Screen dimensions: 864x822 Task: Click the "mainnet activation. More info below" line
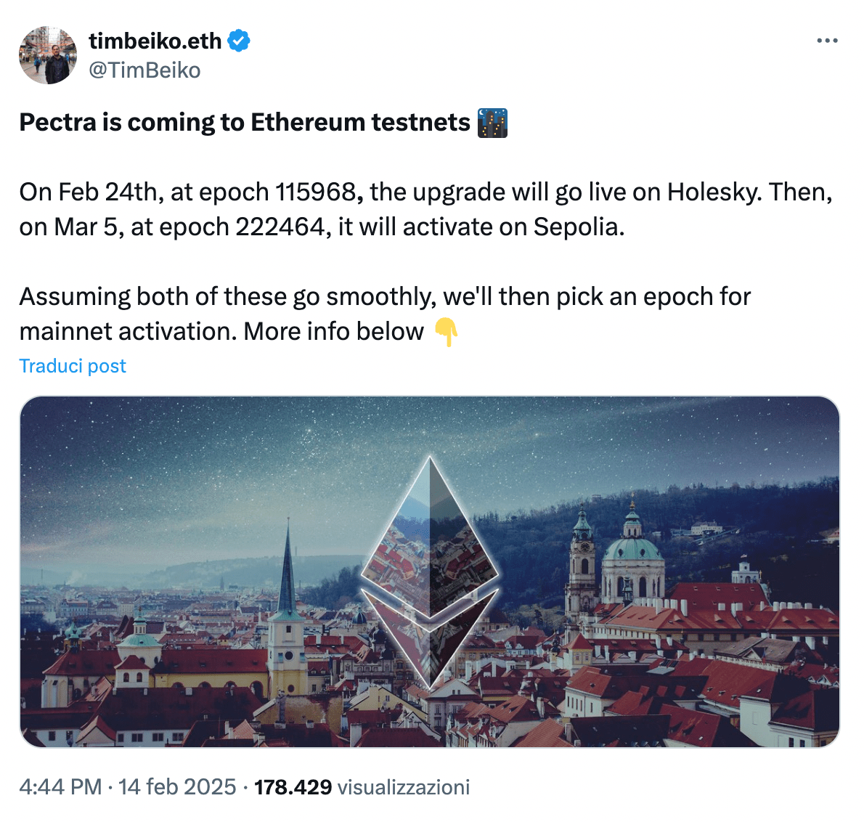point(221,332)
